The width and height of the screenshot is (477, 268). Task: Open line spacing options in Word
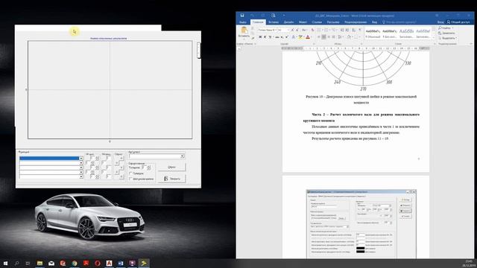[340, 37]
